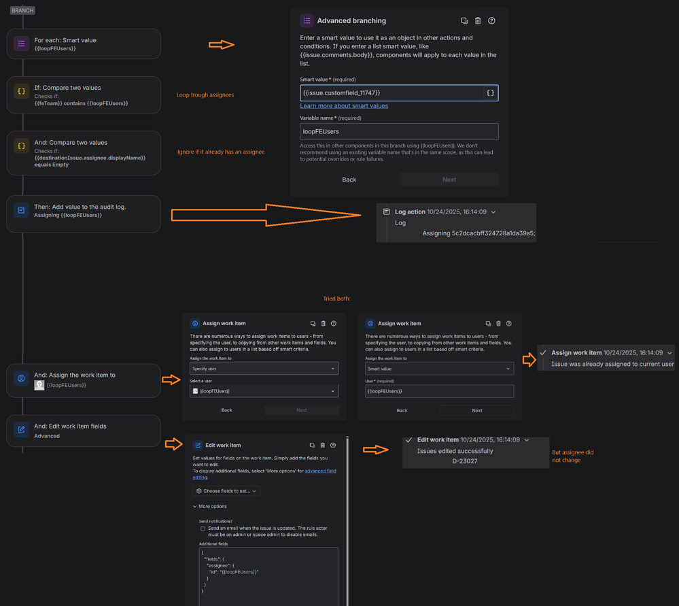Delete the Specify user Assign work item panel
679x606 pixels.
[x=323, y=323]
